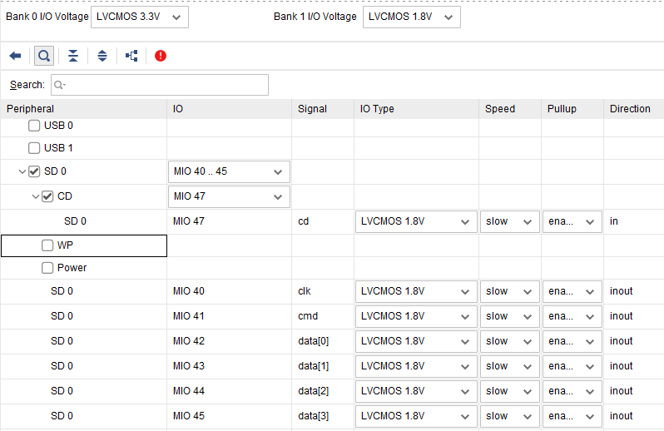This screenshot has width=664, height=431.
Task: Open IO Type dropdown for clk signal
Action: coord(416,292)
